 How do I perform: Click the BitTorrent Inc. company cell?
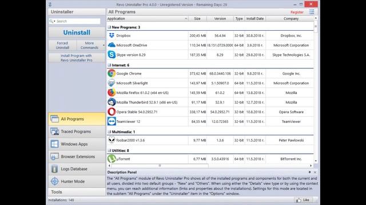pos(291,159)
